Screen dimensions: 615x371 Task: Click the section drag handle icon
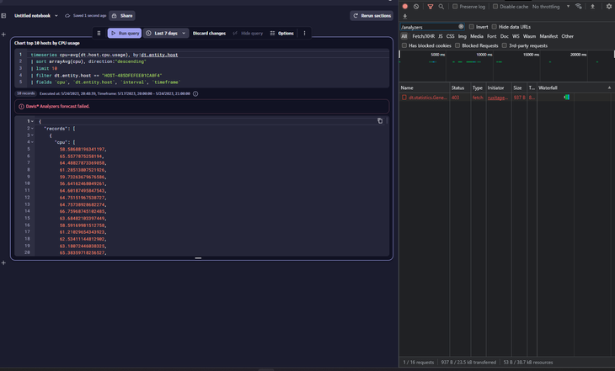pos(99,34)
